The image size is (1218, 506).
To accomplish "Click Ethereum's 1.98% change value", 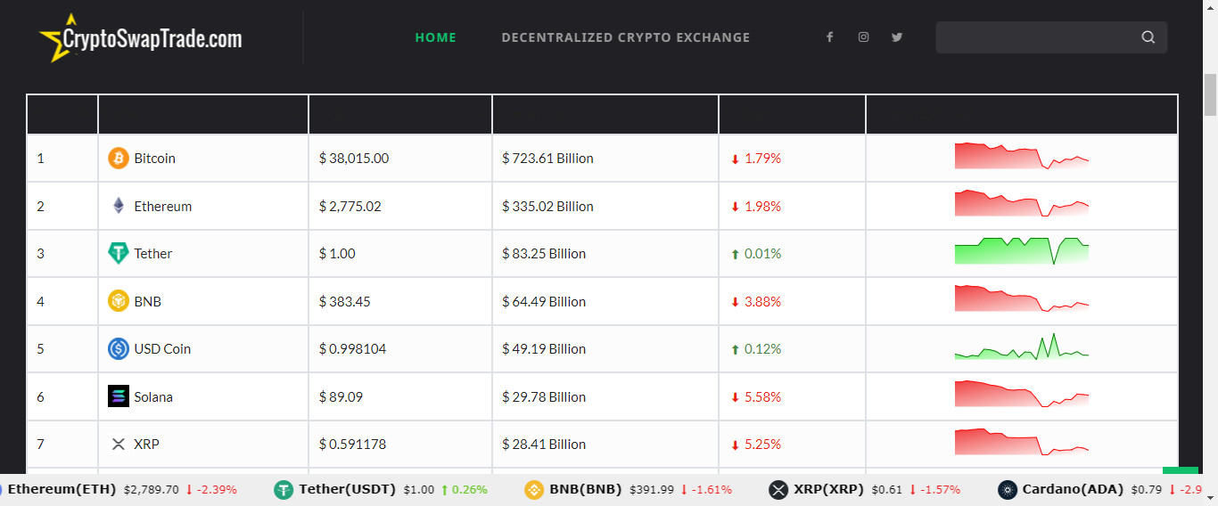I will point(762,206).
